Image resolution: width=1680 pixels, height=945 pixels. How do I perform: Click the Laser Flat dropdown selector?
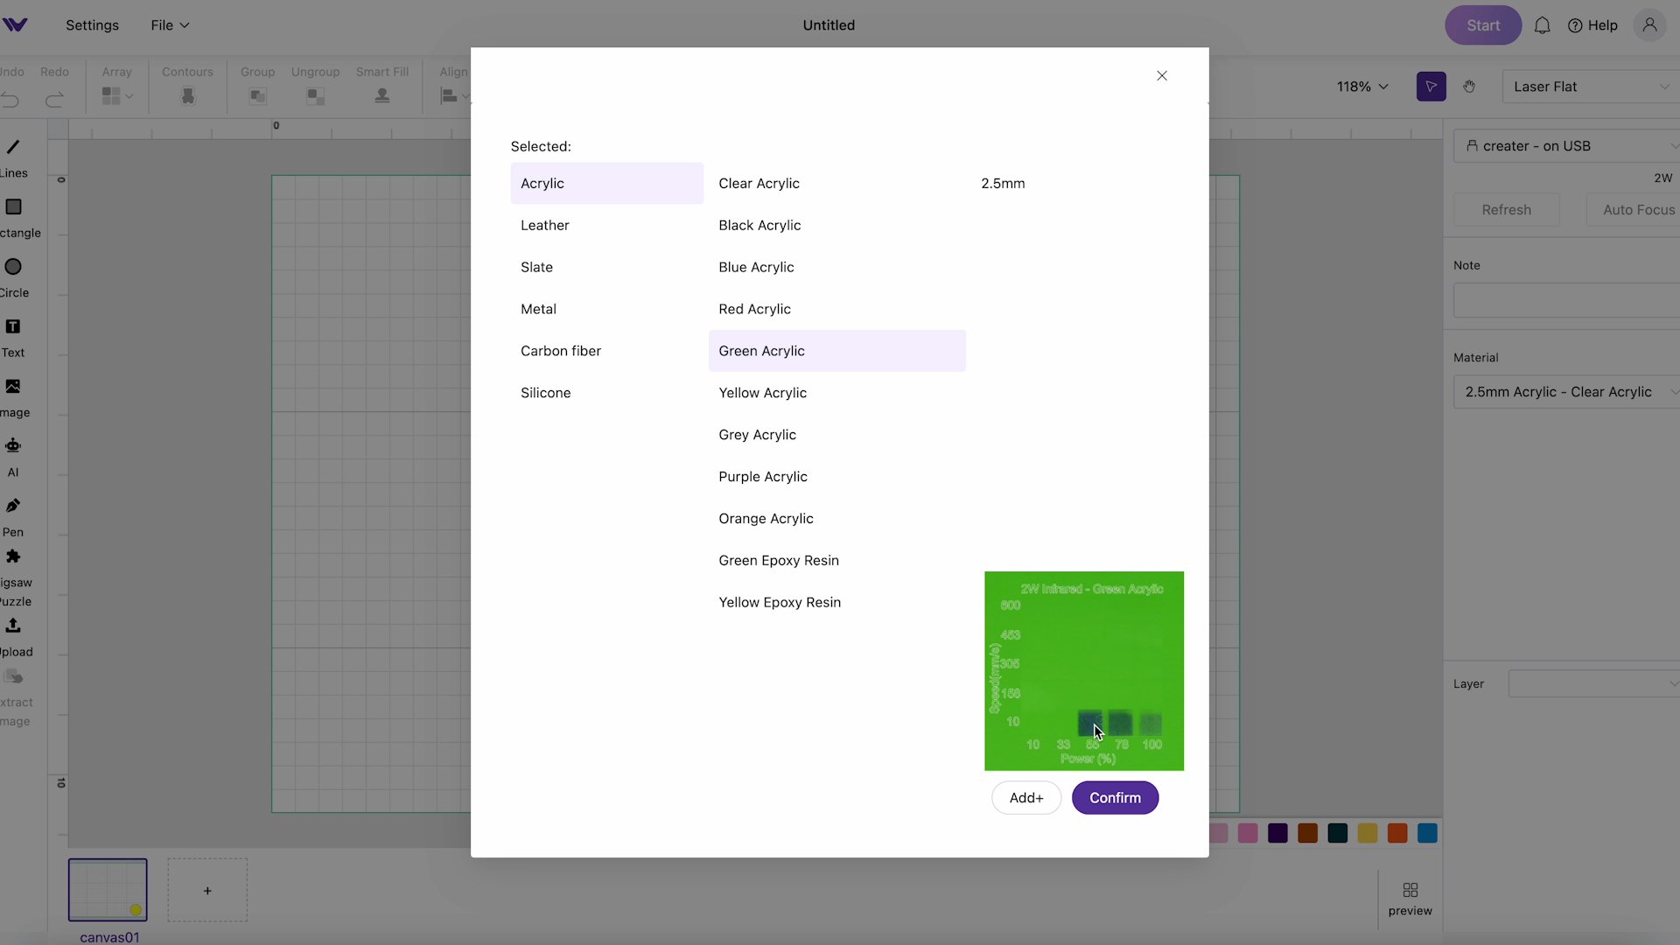(1593, 86)
